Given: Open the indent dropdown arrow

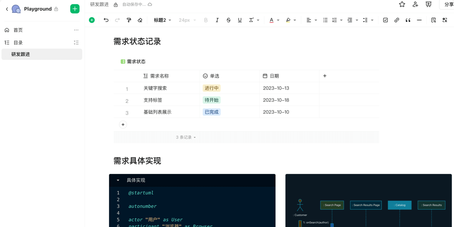Looking at the screenshot, I should point(357,20).
